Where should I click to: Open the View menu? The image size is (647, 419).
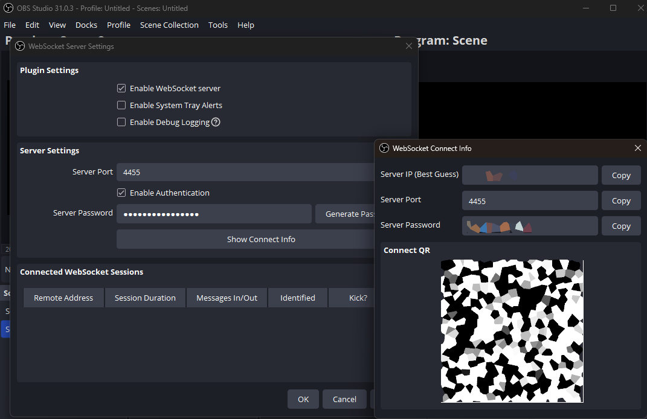coord(57,25)
